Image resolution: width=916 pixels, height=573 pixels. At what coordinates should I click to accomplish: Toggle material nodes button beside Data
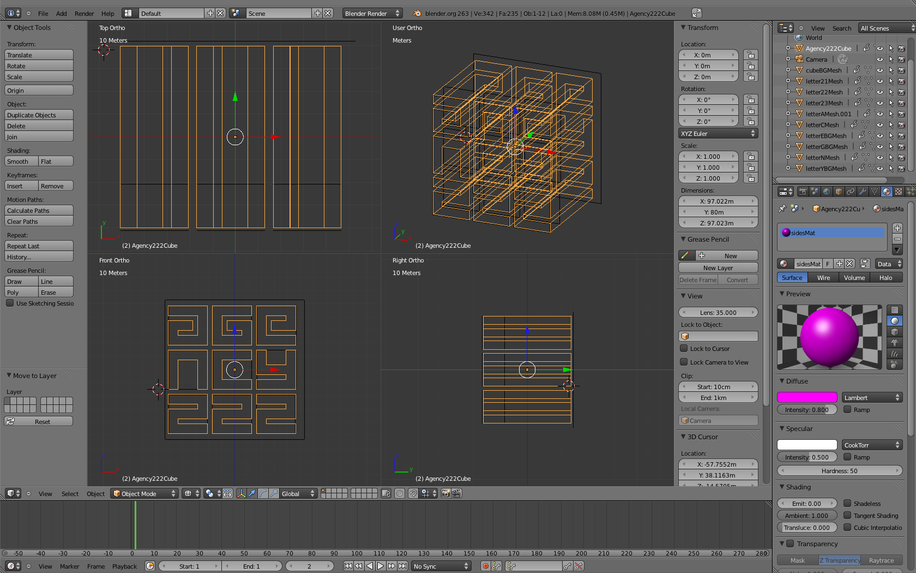click(x=865, y=264)
